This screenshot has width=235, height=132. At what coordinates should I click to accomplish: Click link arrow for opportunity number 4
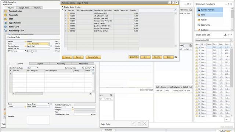tap(196, 47)
